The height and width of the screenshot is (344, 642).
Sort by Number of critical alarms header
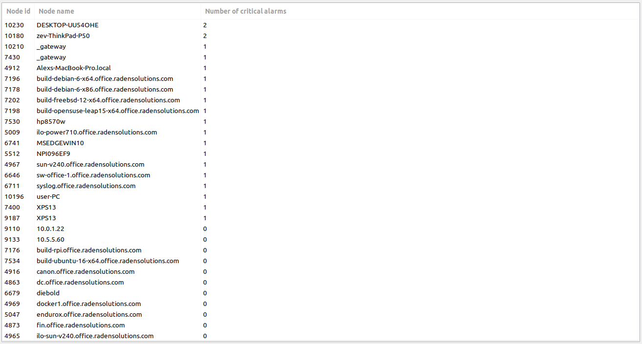click(245, 11)
